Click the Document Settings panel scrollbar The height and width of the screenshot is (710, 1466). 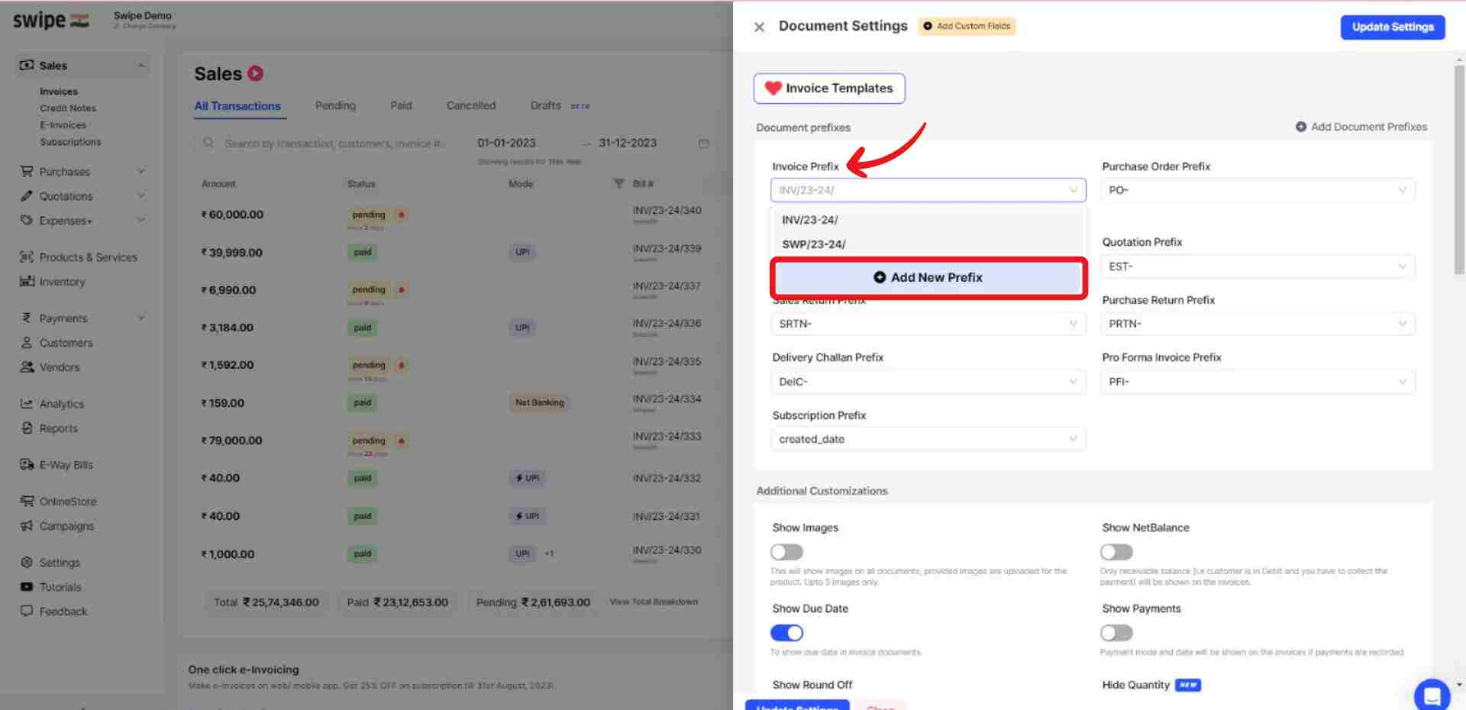[x=1459, y=169]
